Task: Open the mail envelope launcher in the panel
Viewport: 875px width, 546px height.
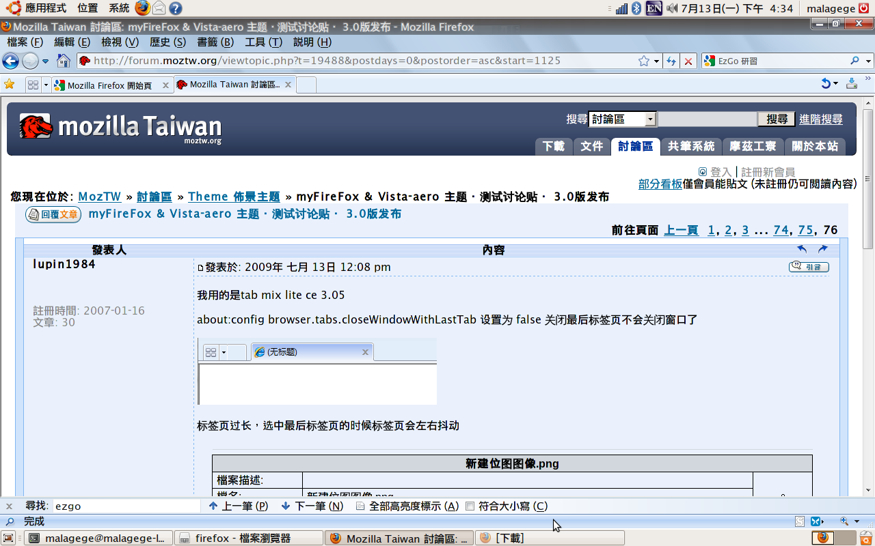Action: (159, 8)
